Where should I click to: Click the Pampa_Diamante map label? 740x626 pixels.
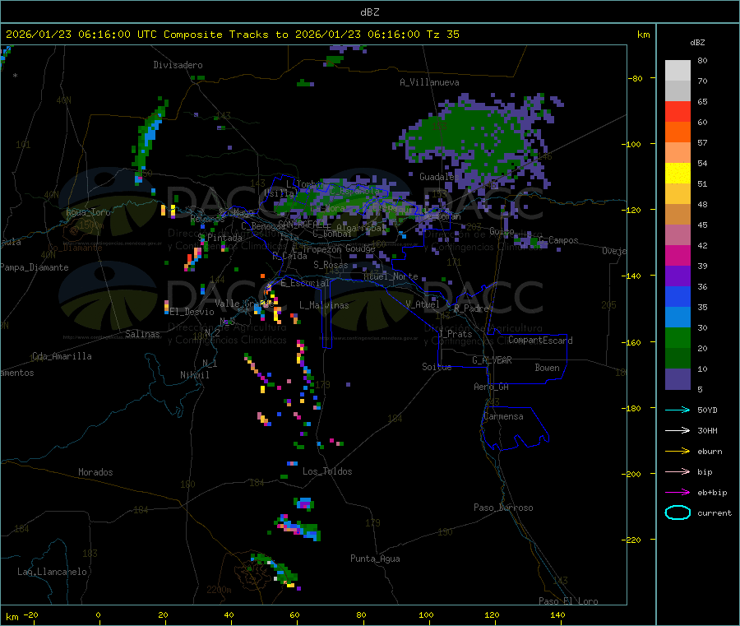click(35, 267)
